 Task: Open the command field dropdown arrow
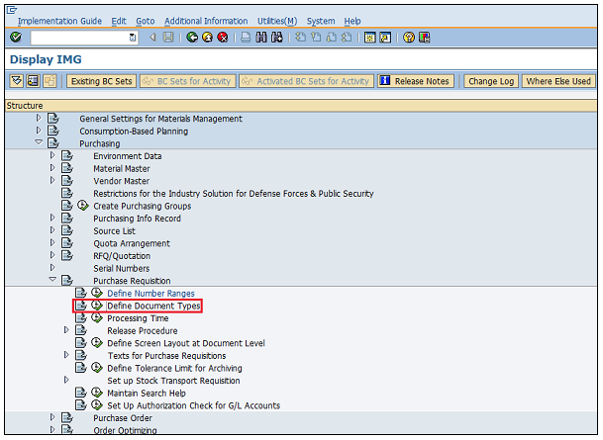click(x=133, y=38)
